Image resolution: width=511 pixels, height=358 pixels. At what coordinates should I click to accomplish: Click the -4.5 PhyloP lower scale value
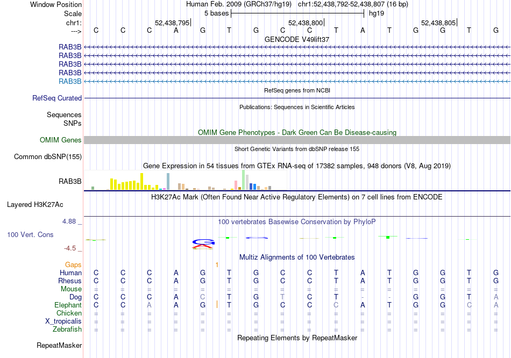pyautogui.click(x=70, y=248)
